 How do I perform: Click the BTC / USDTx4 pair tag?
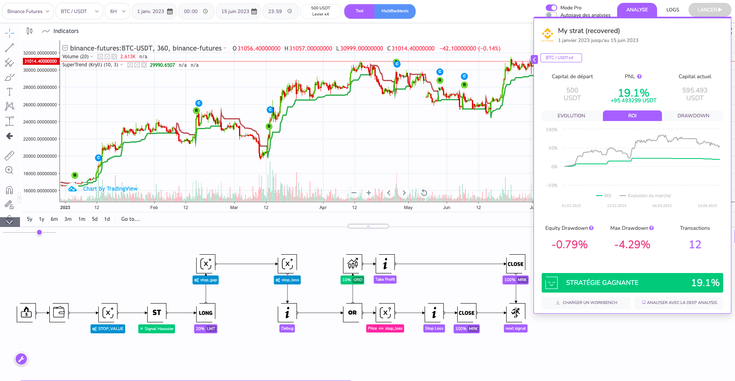pos(561,58)
